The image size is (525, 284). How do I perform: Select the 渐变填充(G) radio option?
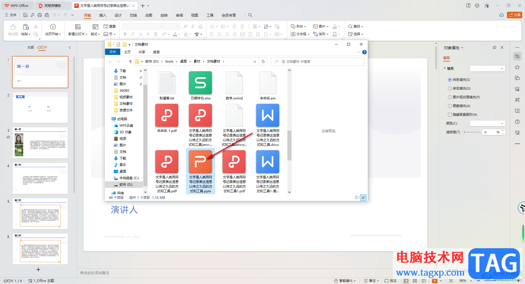(x=450, y=88)
